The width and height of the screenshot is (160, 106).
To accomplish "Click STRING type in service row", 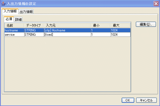I will pos(34,35).
